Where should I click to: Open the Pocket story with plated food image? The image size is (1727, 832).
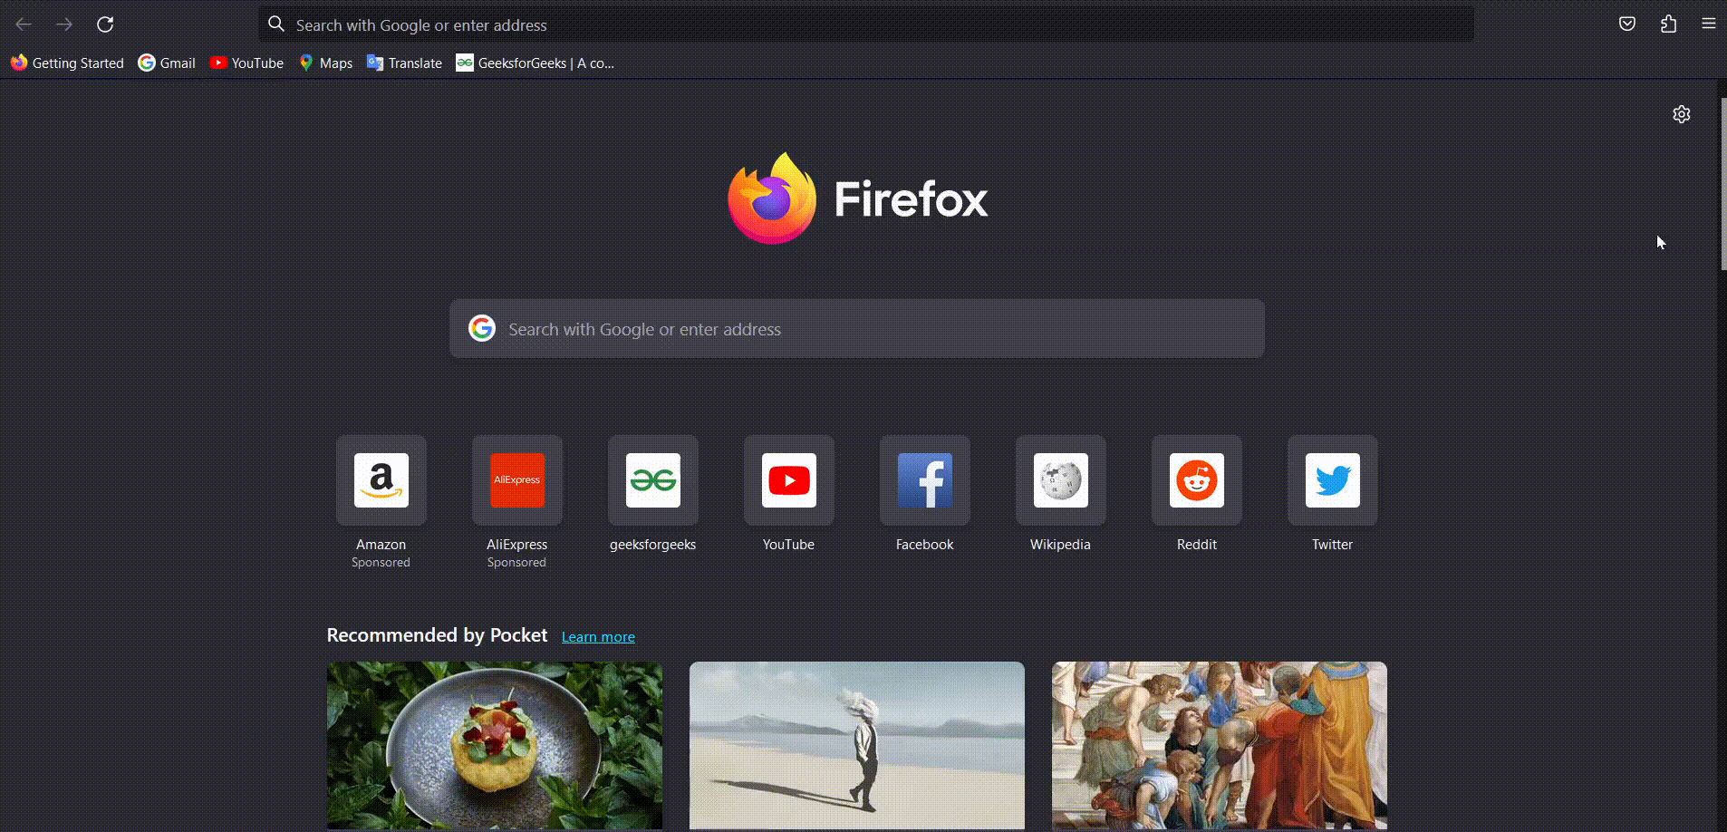point(495,745)
